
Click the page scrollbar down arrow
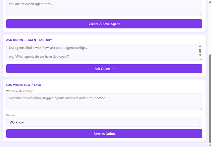pyautogui.click(x=210, y=145)
